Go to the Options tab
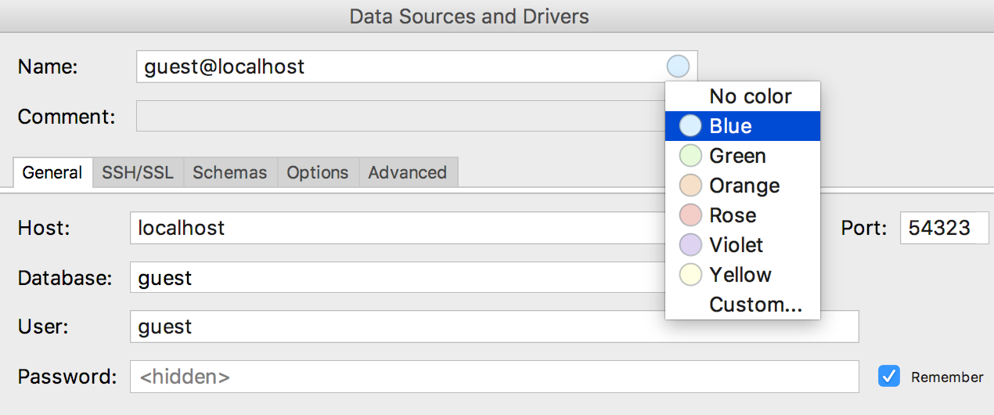 pyautogui.click(x=317, y=173)
